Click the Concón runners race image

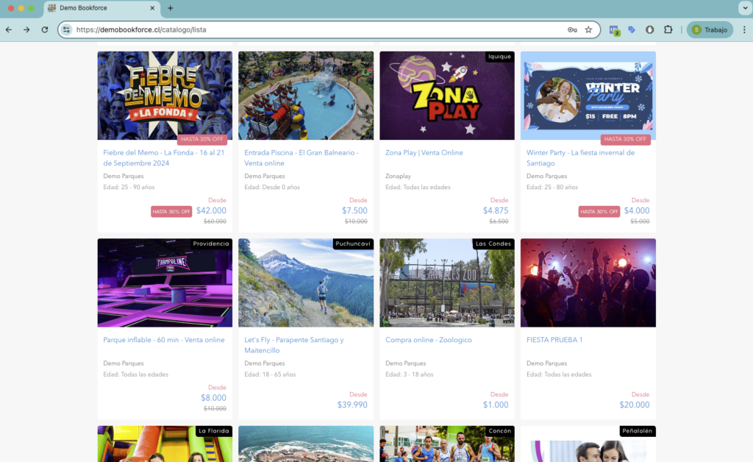click(447, 444)
